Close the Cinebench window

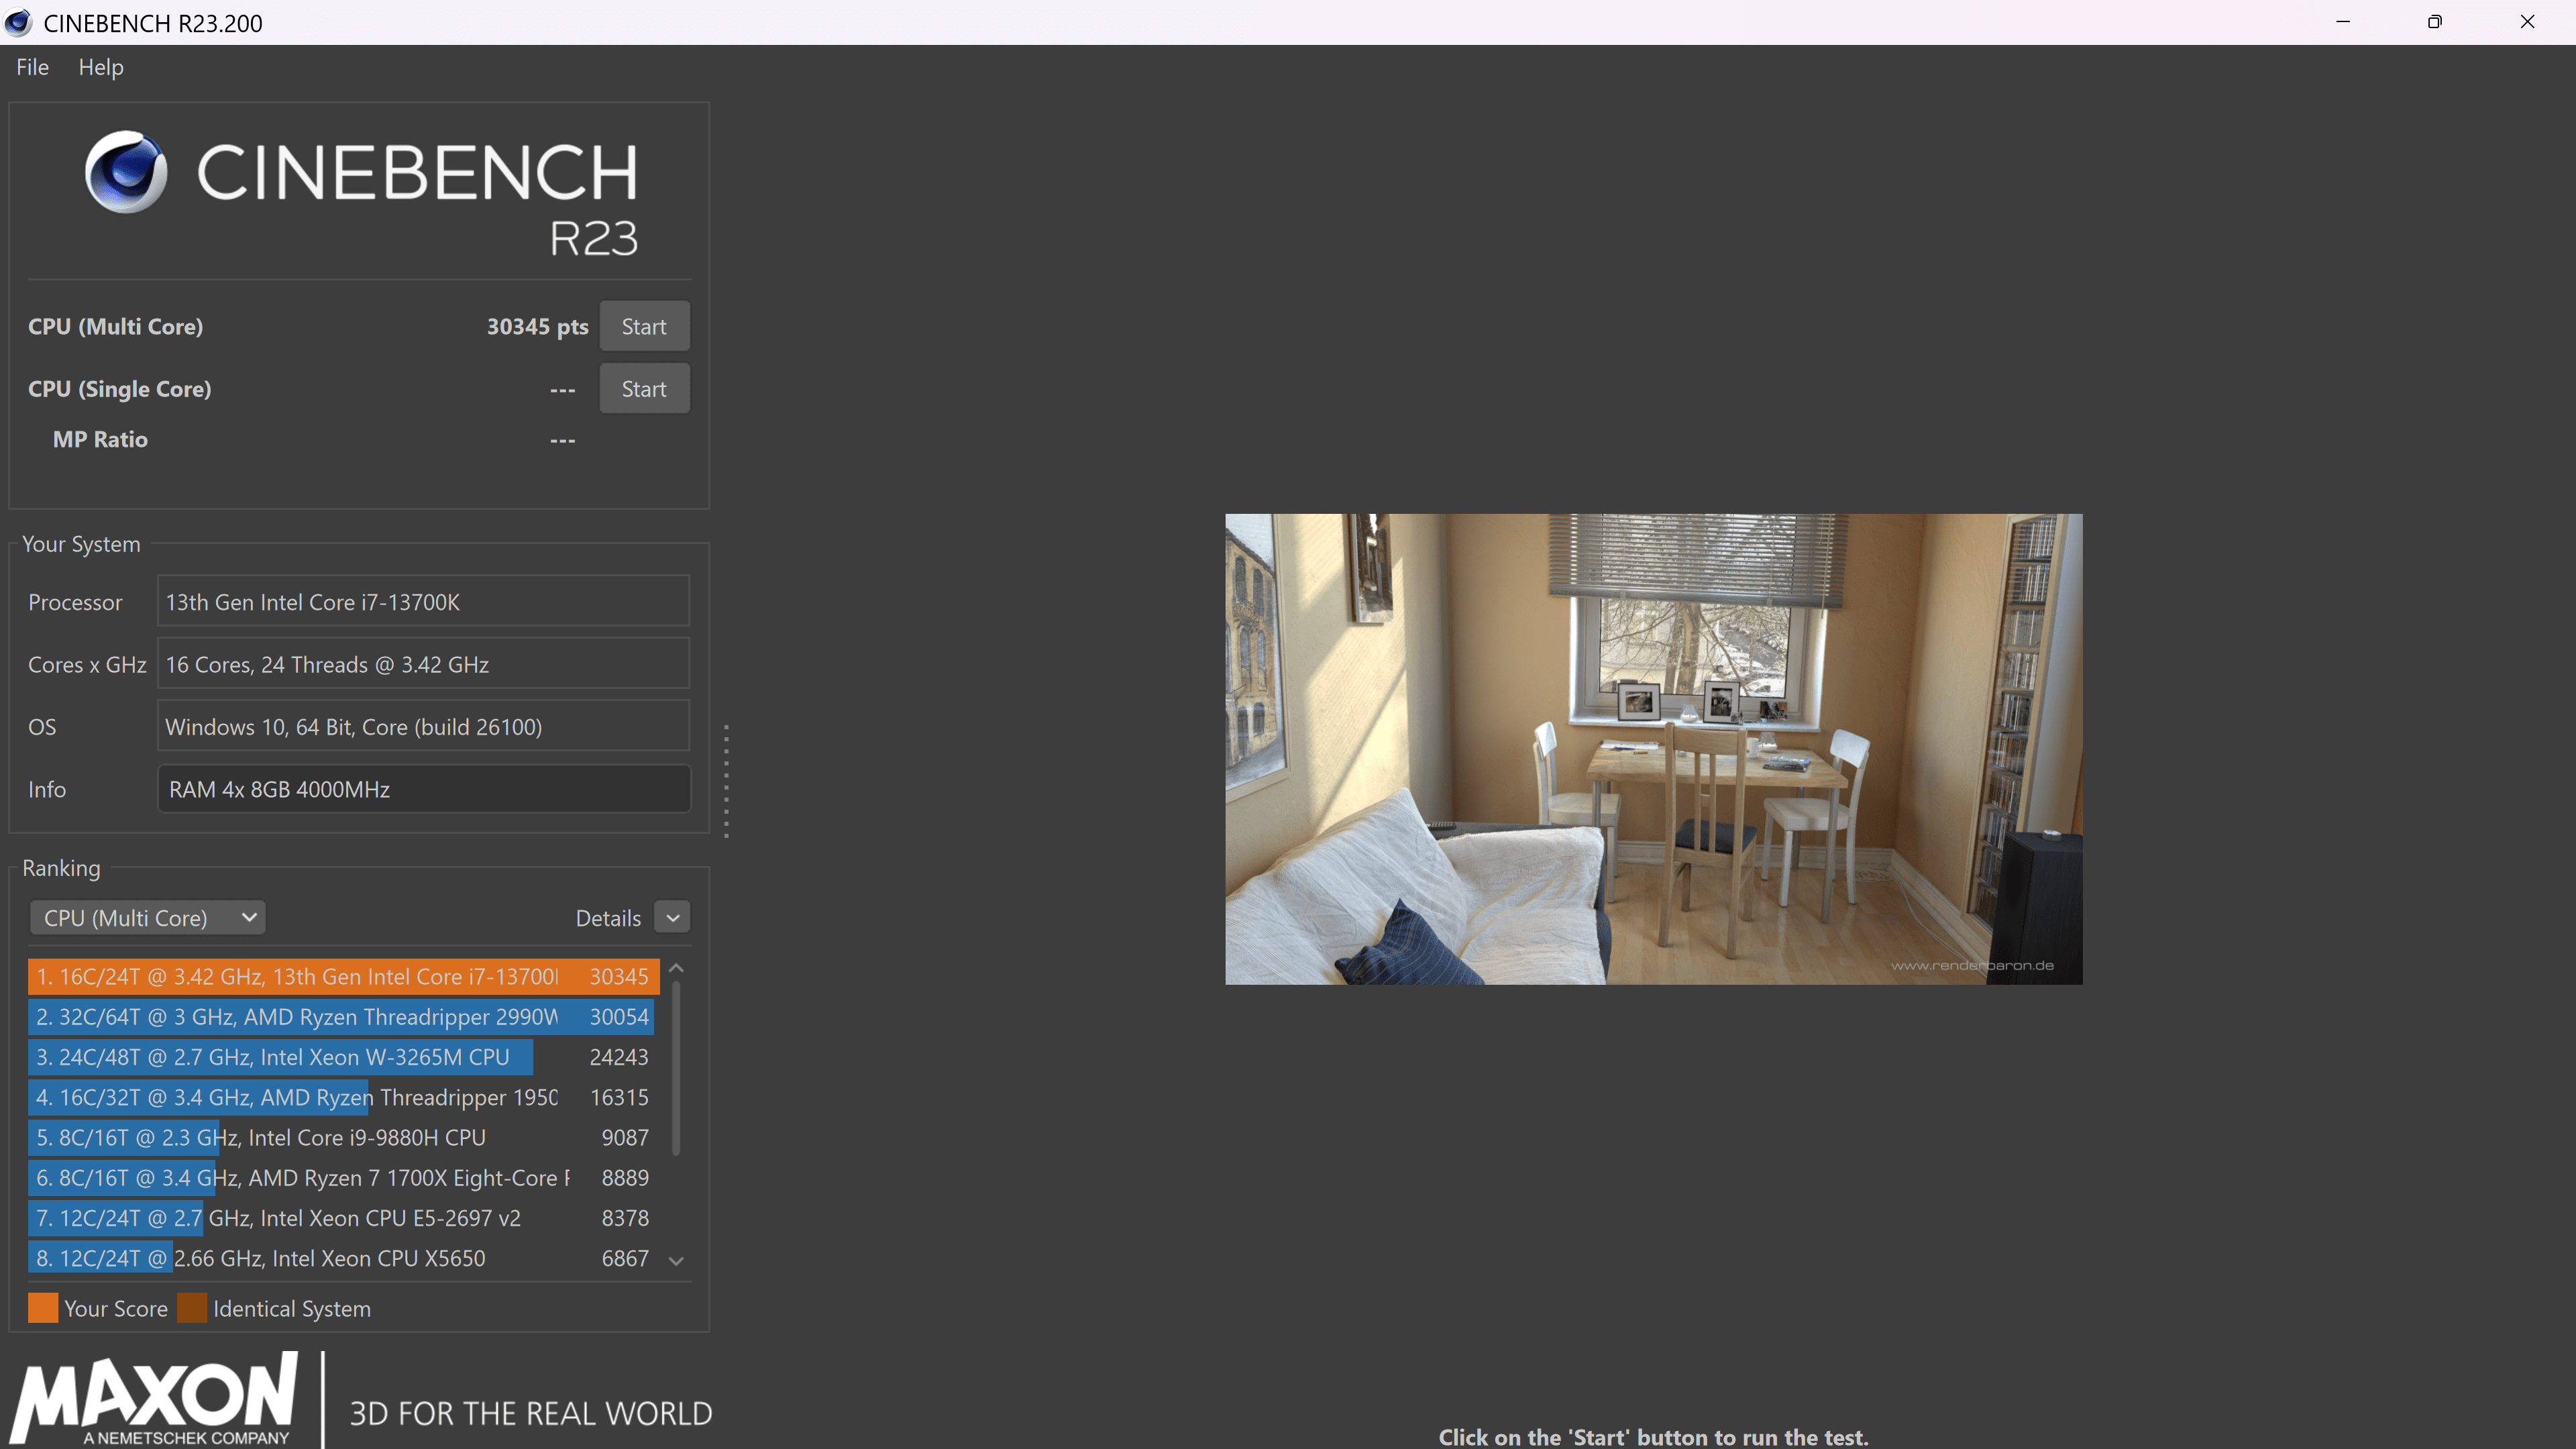coord(2527,22)
